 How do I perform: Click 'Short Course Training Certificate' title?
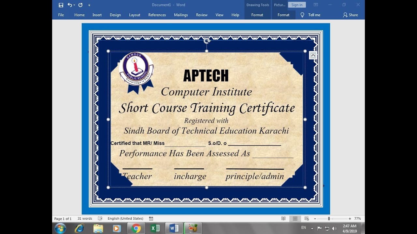tap(207, 108)
